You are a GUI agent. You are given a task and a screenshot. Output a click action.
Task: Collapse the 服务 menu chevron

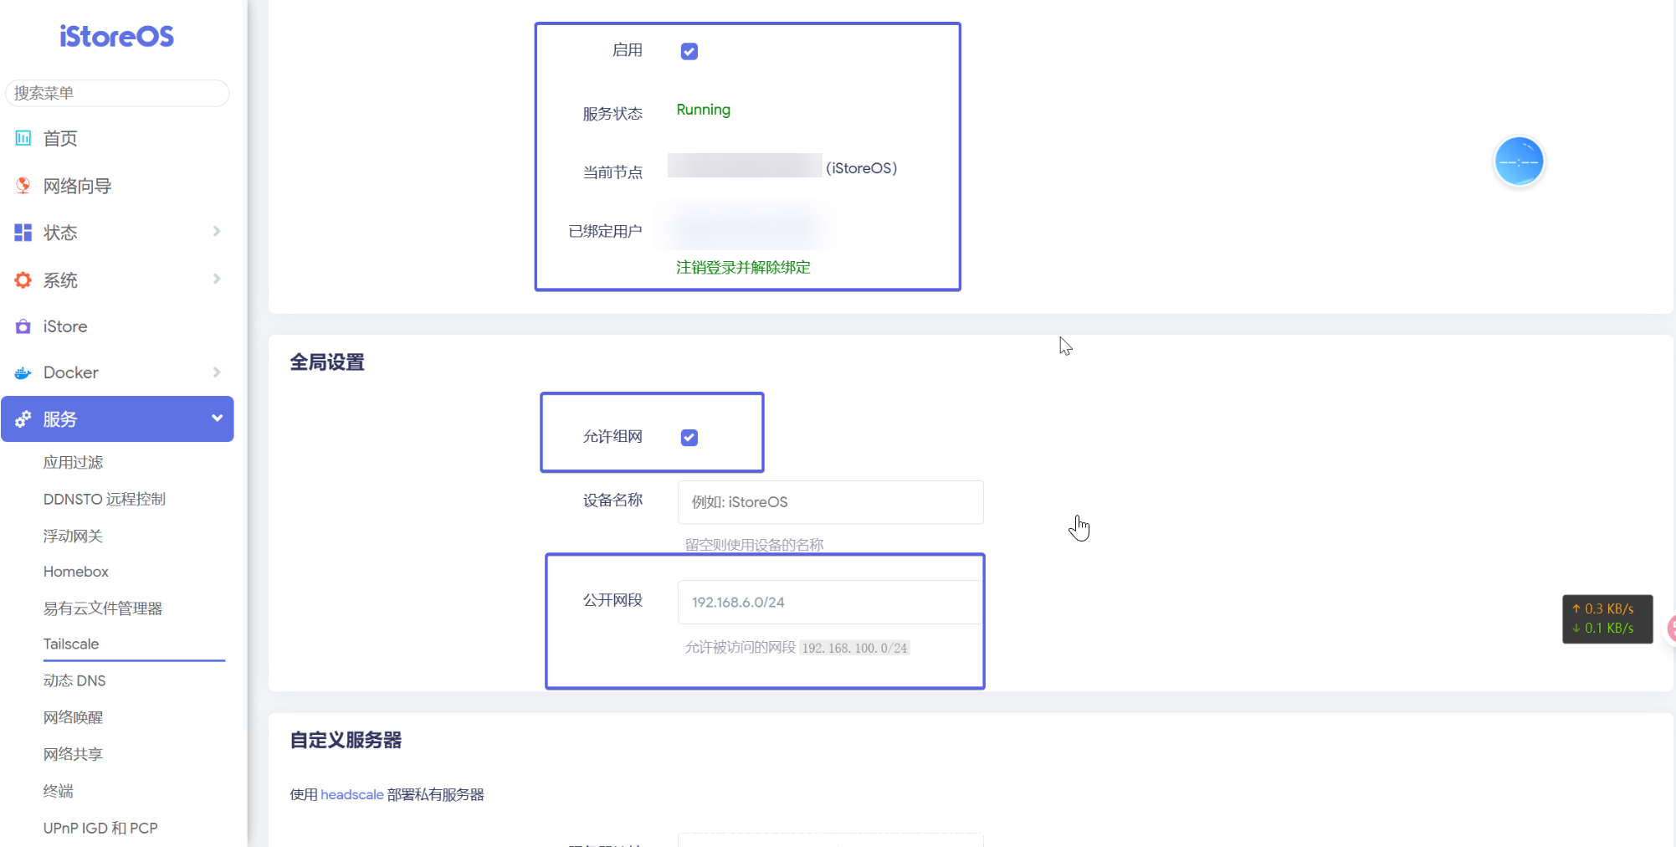[217, 418]
